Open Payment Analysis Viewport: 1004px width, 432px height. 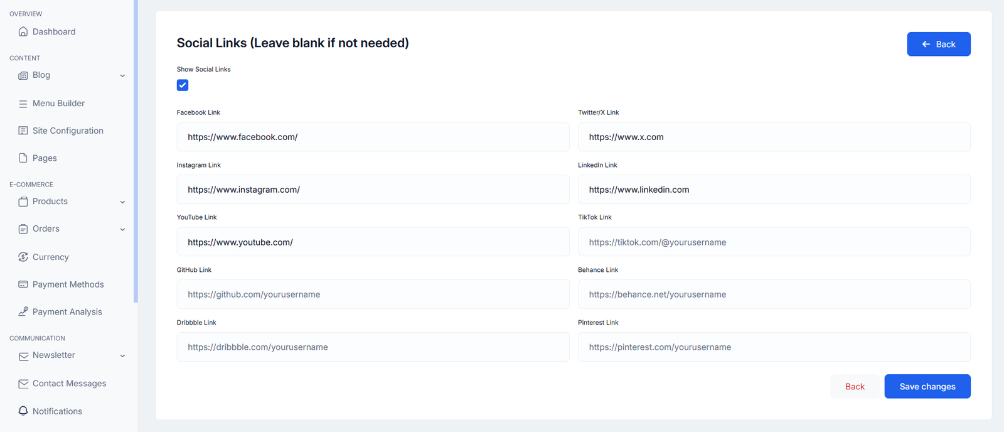tap(67, 311)
